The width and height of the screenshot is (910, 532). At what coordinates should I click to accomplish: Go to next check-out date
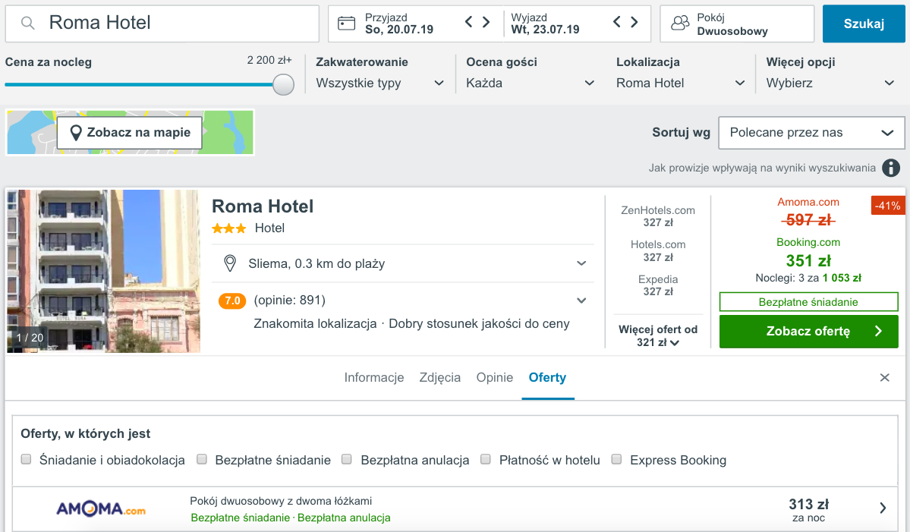(634, 22)
